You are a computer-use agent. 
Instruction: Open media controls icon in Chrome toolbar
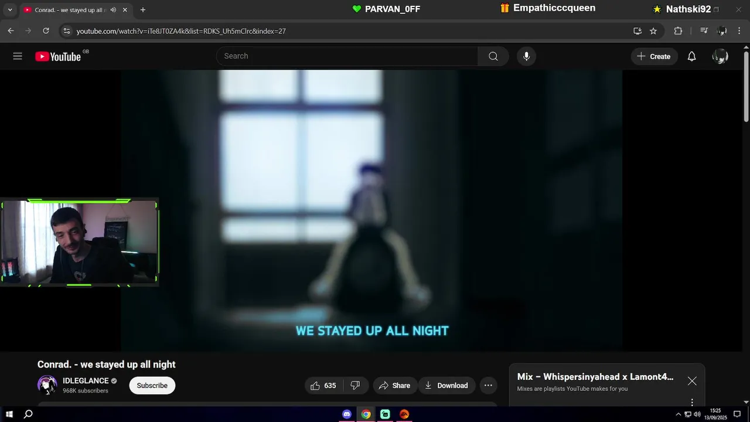click(704, 31)
